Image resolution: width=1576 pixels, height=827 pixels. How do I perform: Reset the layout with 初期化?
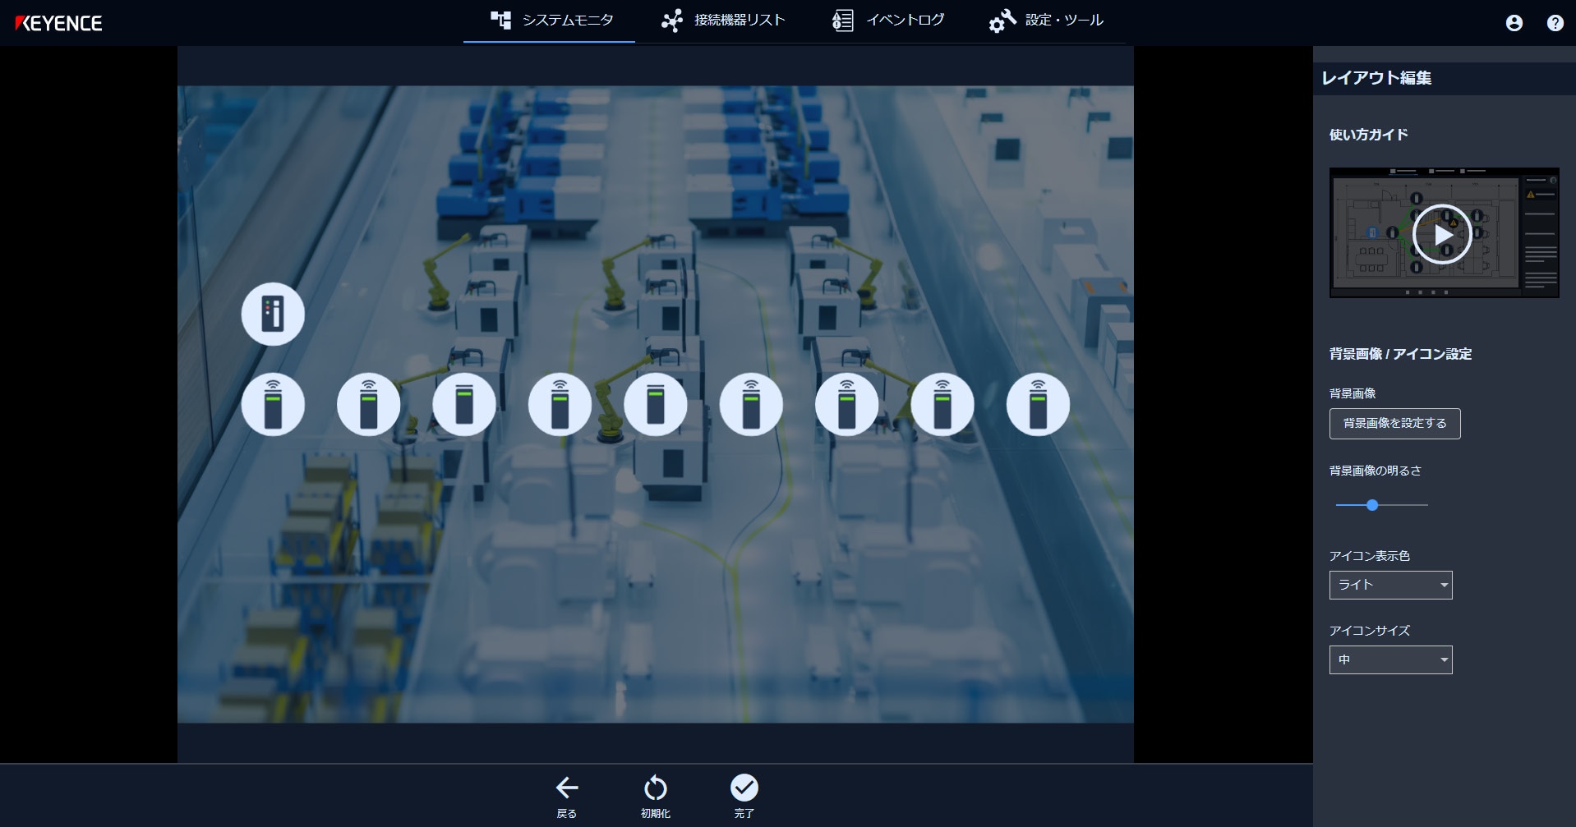(x=655, y=795)
